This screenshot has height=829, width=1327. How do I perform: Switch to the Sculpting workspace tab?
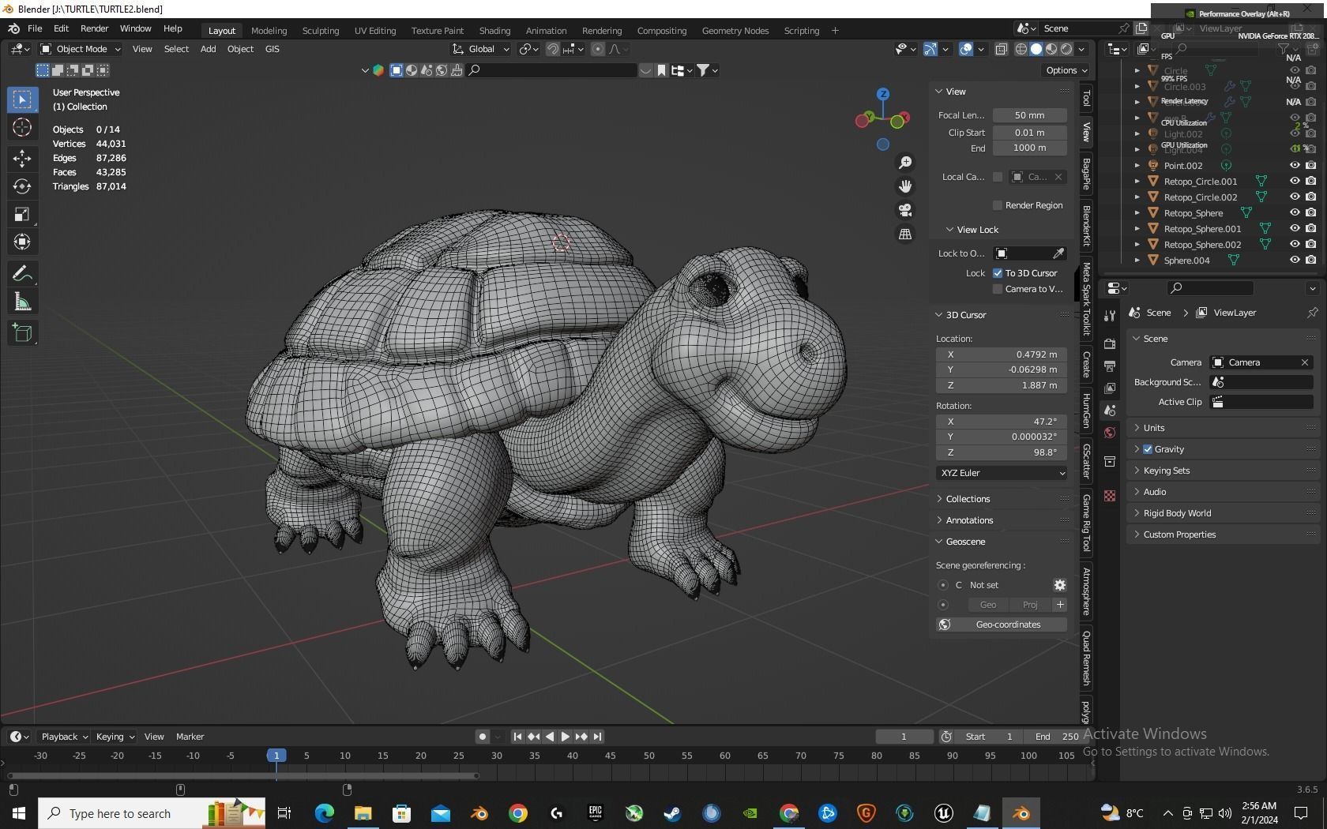[321, 31]
